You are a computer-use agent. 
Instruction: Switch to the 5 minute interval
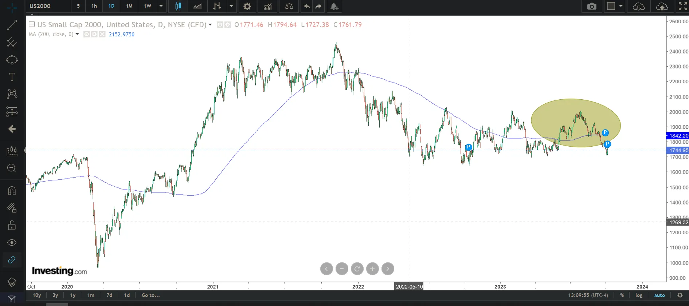click(x=78, y=6)
